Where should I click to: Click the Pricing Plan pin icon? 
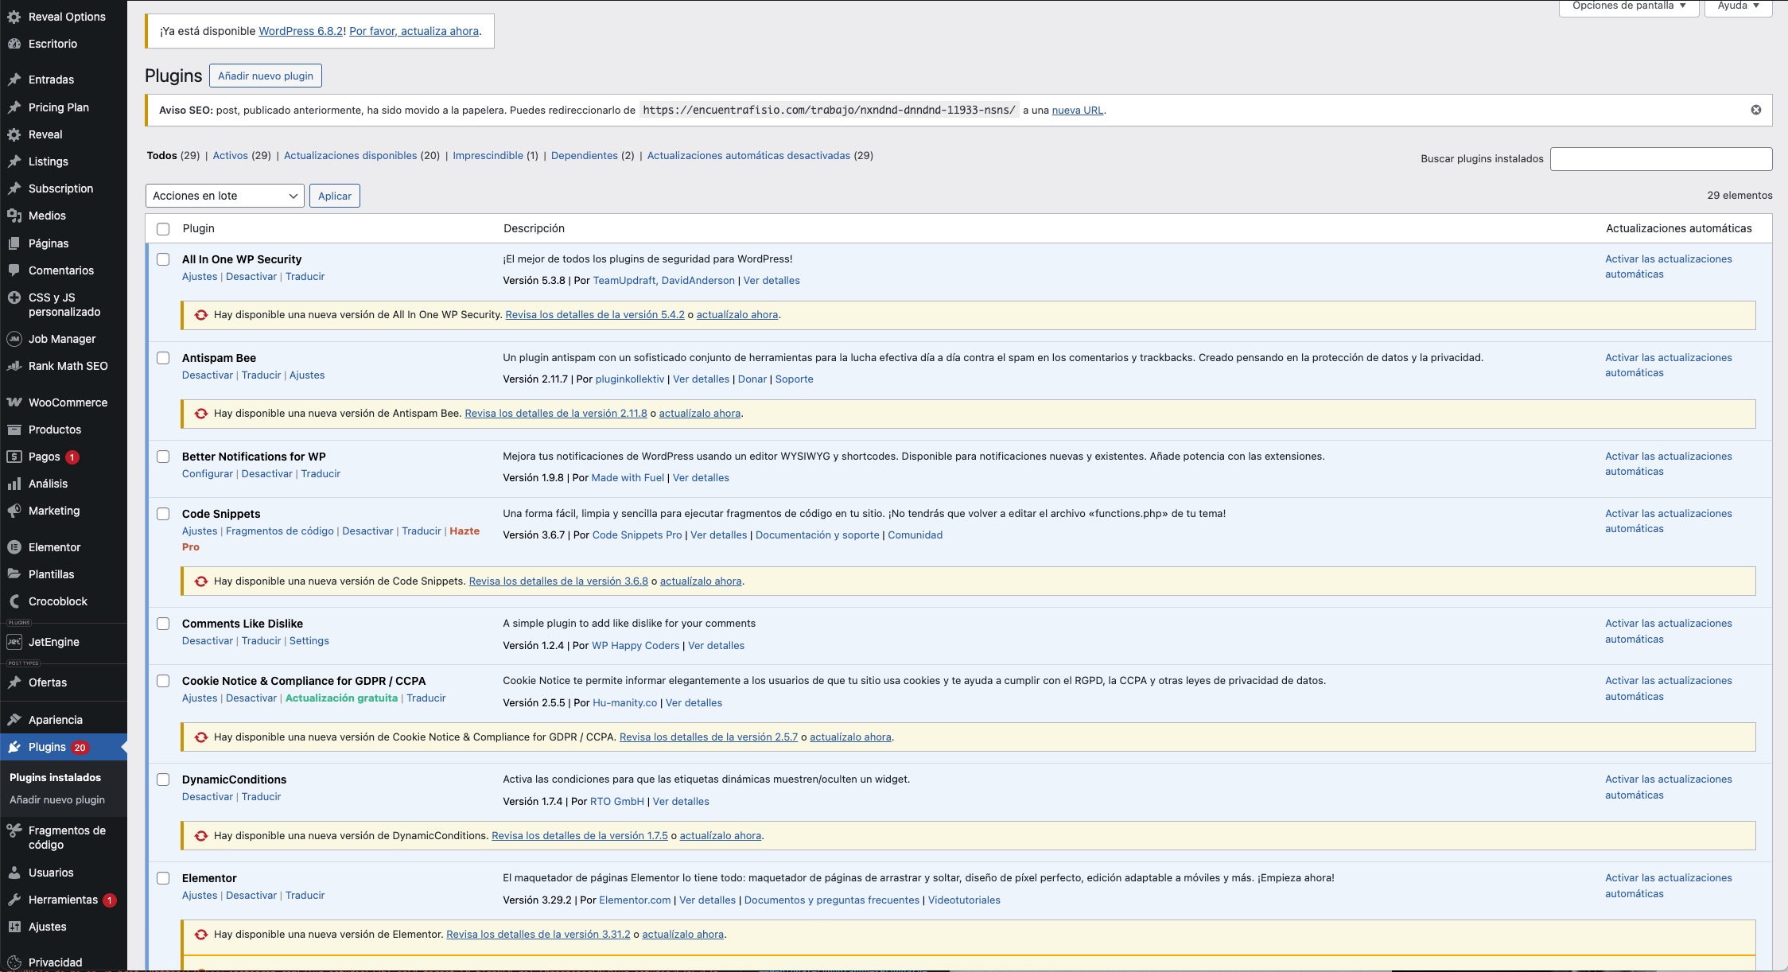click(14, 107)
